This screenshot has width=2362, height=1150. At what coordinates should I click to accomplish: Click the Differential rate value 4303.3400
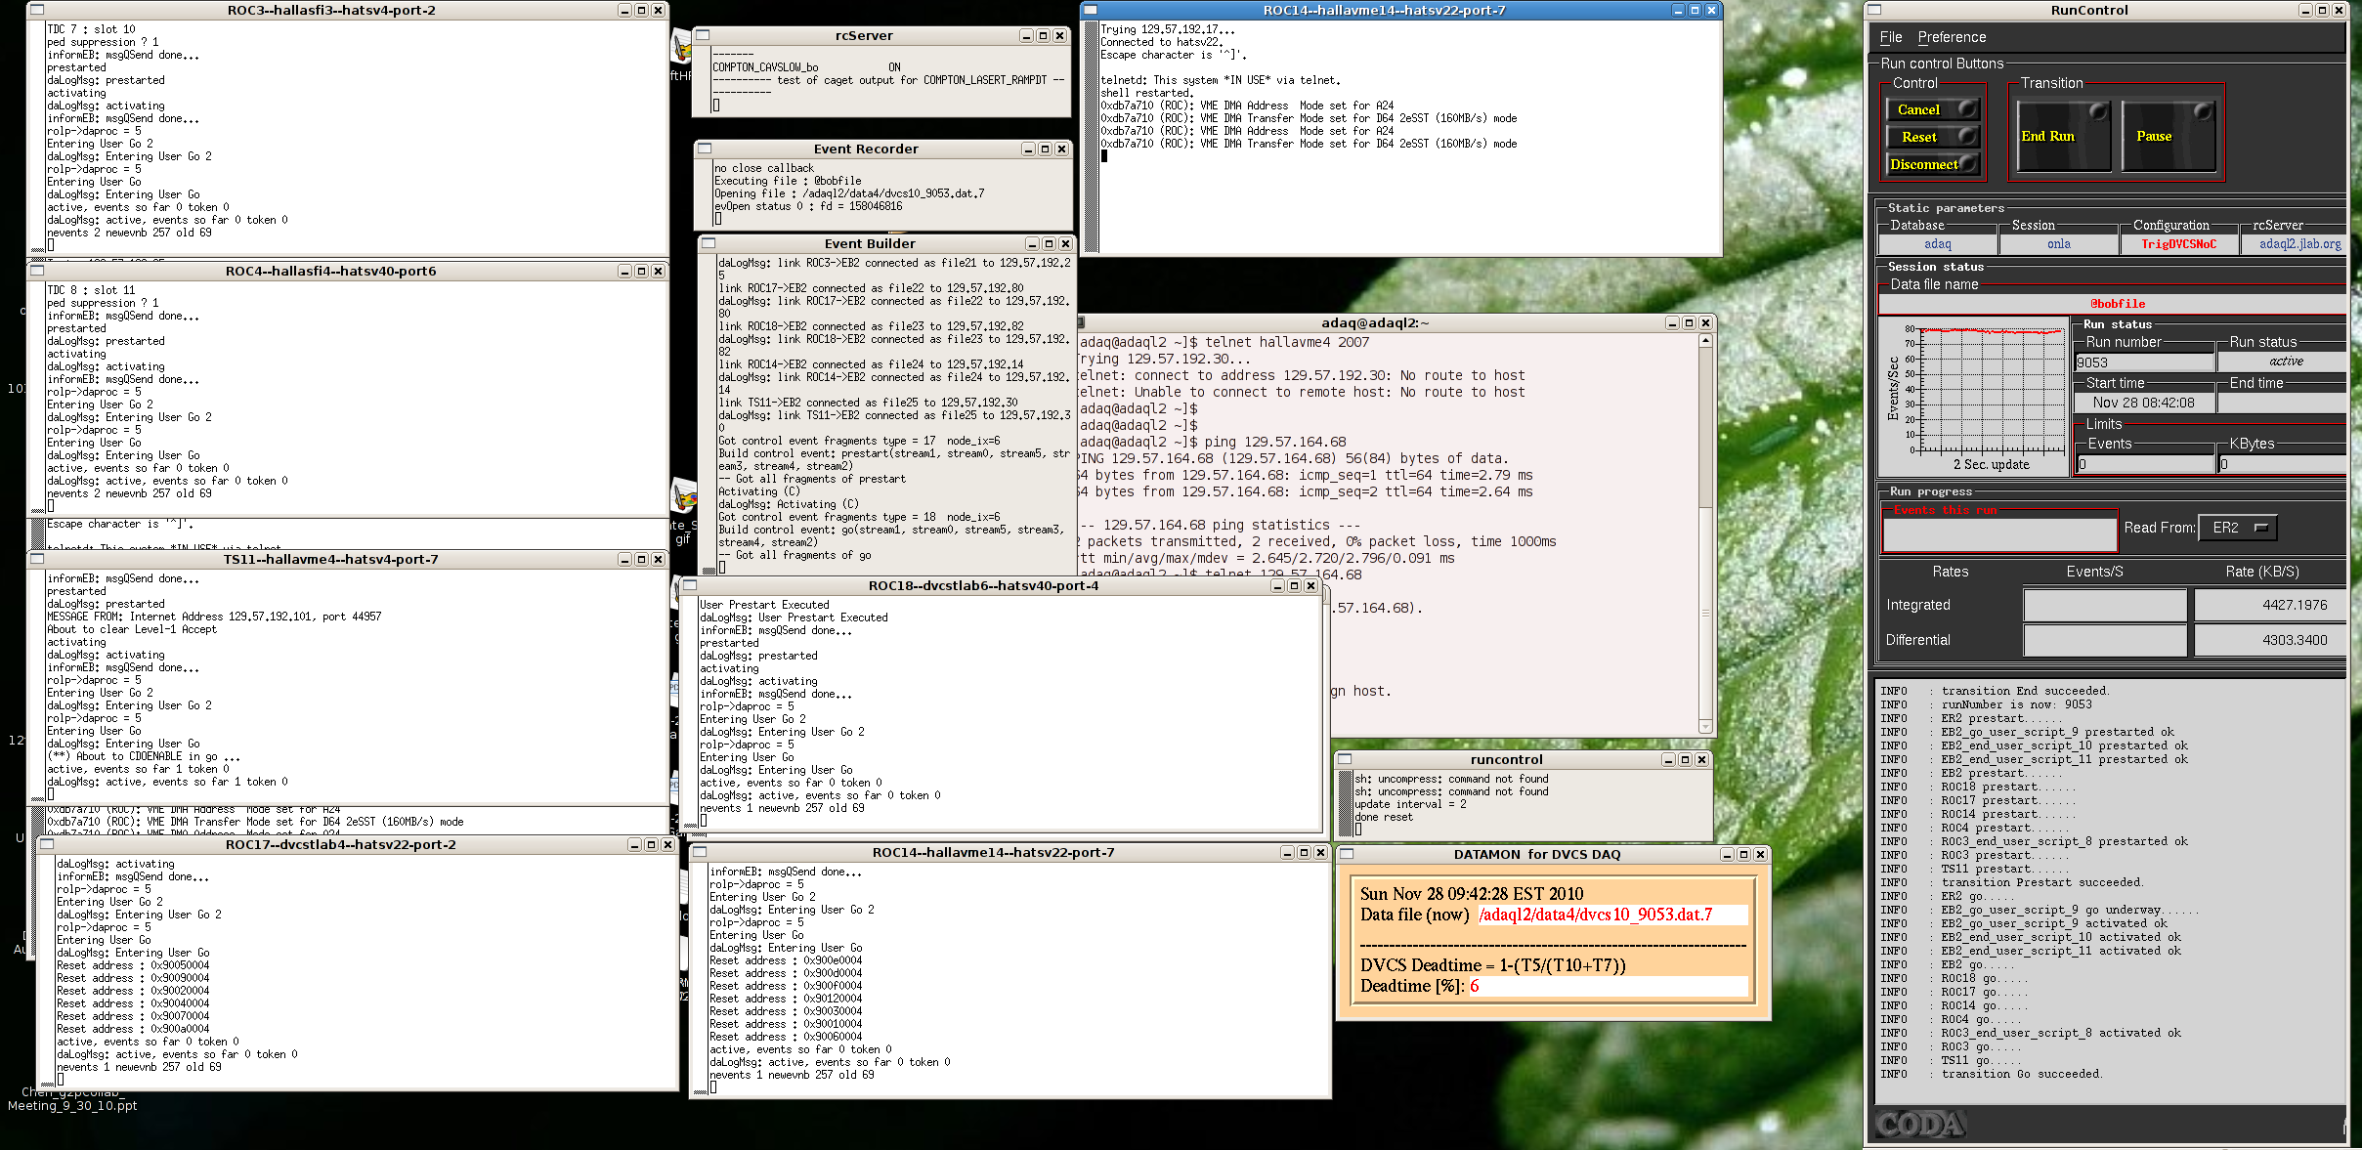2271,640
